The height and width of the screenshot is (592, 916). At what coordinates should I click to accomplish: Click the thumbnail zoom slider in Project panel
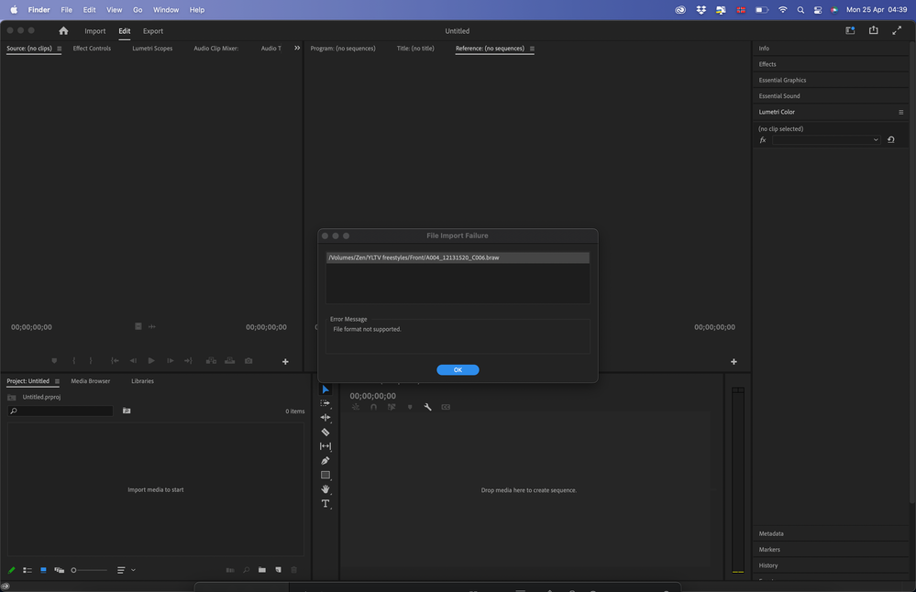pos(89,570)
